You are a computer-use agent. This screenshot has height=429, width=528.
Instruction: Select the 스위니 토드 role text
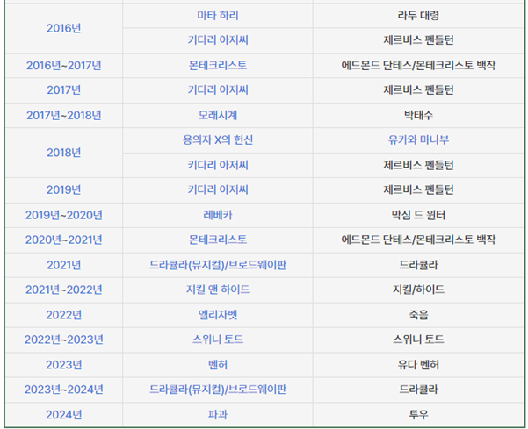(418, 340)
